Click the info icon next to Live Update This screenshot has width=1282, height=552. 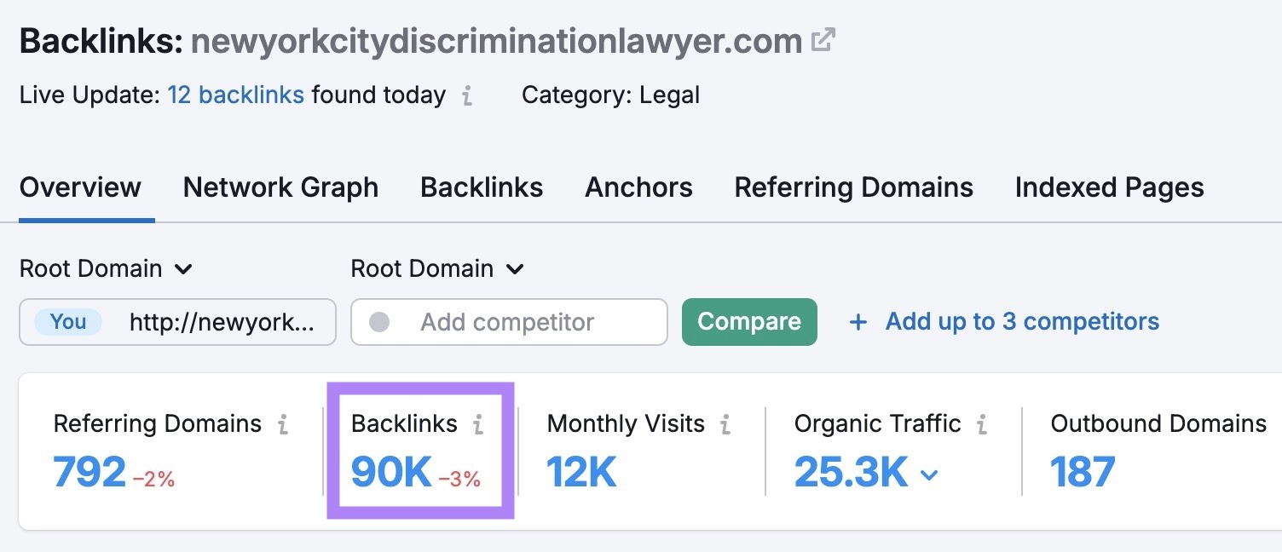465,96
